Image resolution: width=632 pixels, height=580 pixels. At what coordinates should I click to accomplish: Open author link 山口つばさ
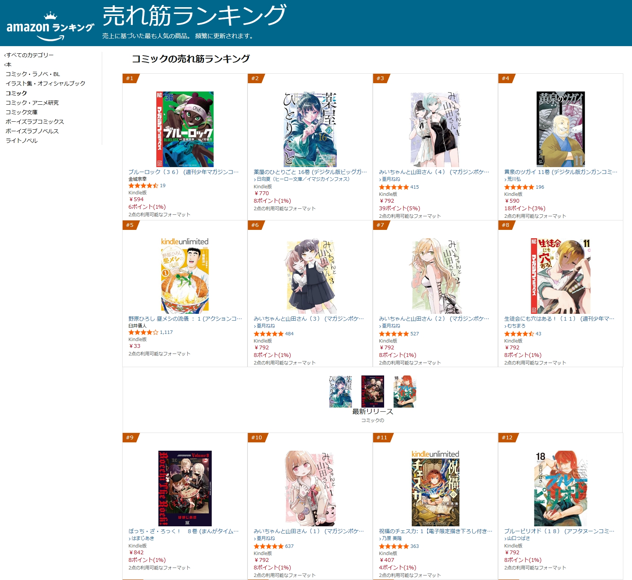(x=518, y=538)
